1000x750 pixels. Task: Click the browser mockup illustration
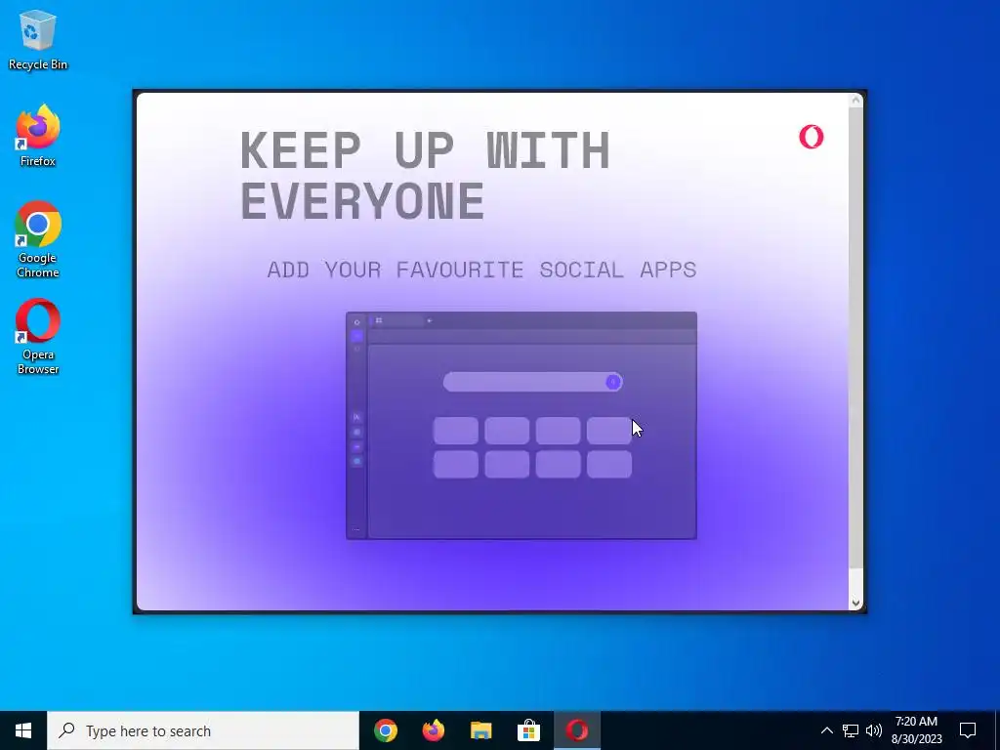(x=521, y=426)
